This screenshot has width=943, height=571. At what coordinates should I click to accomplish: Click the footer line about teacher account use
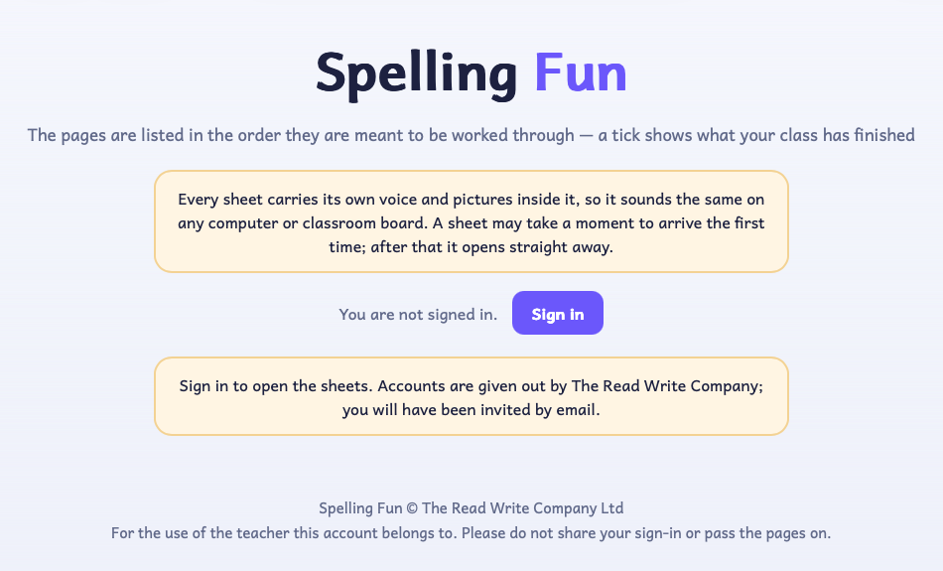[x=471, y=533]
